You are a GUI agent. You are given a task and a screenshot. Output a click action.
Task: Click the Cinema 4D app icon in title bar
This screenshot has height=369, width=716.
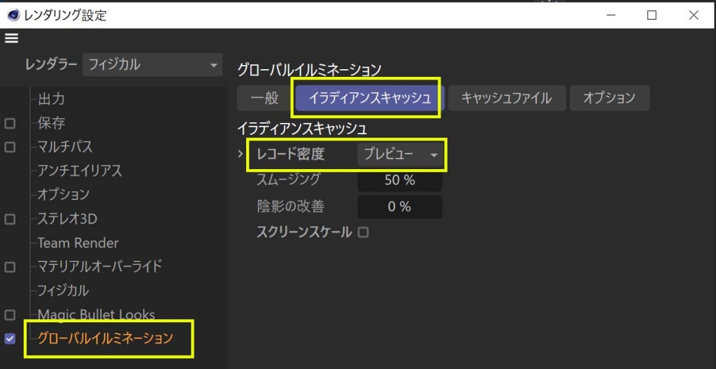coord(14,15)
